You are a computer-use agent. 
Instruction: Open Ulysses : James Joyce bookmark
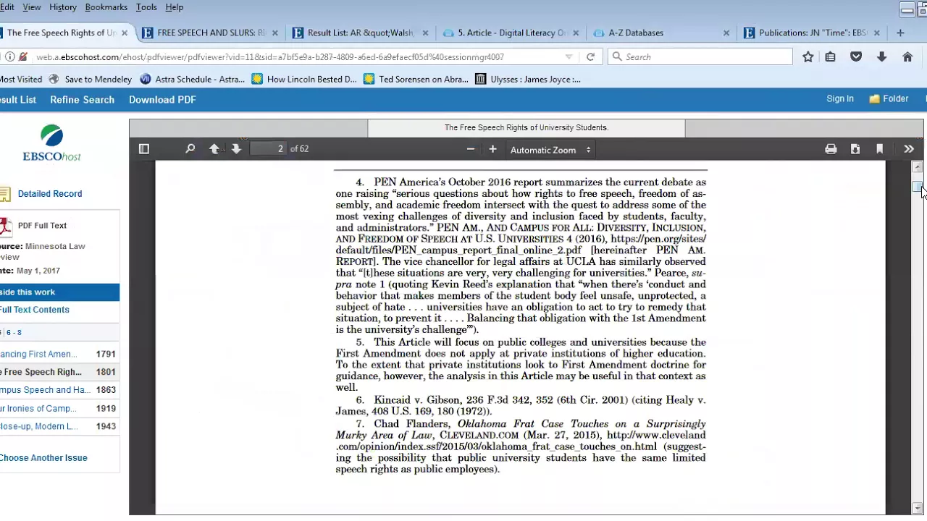[528, 80]
